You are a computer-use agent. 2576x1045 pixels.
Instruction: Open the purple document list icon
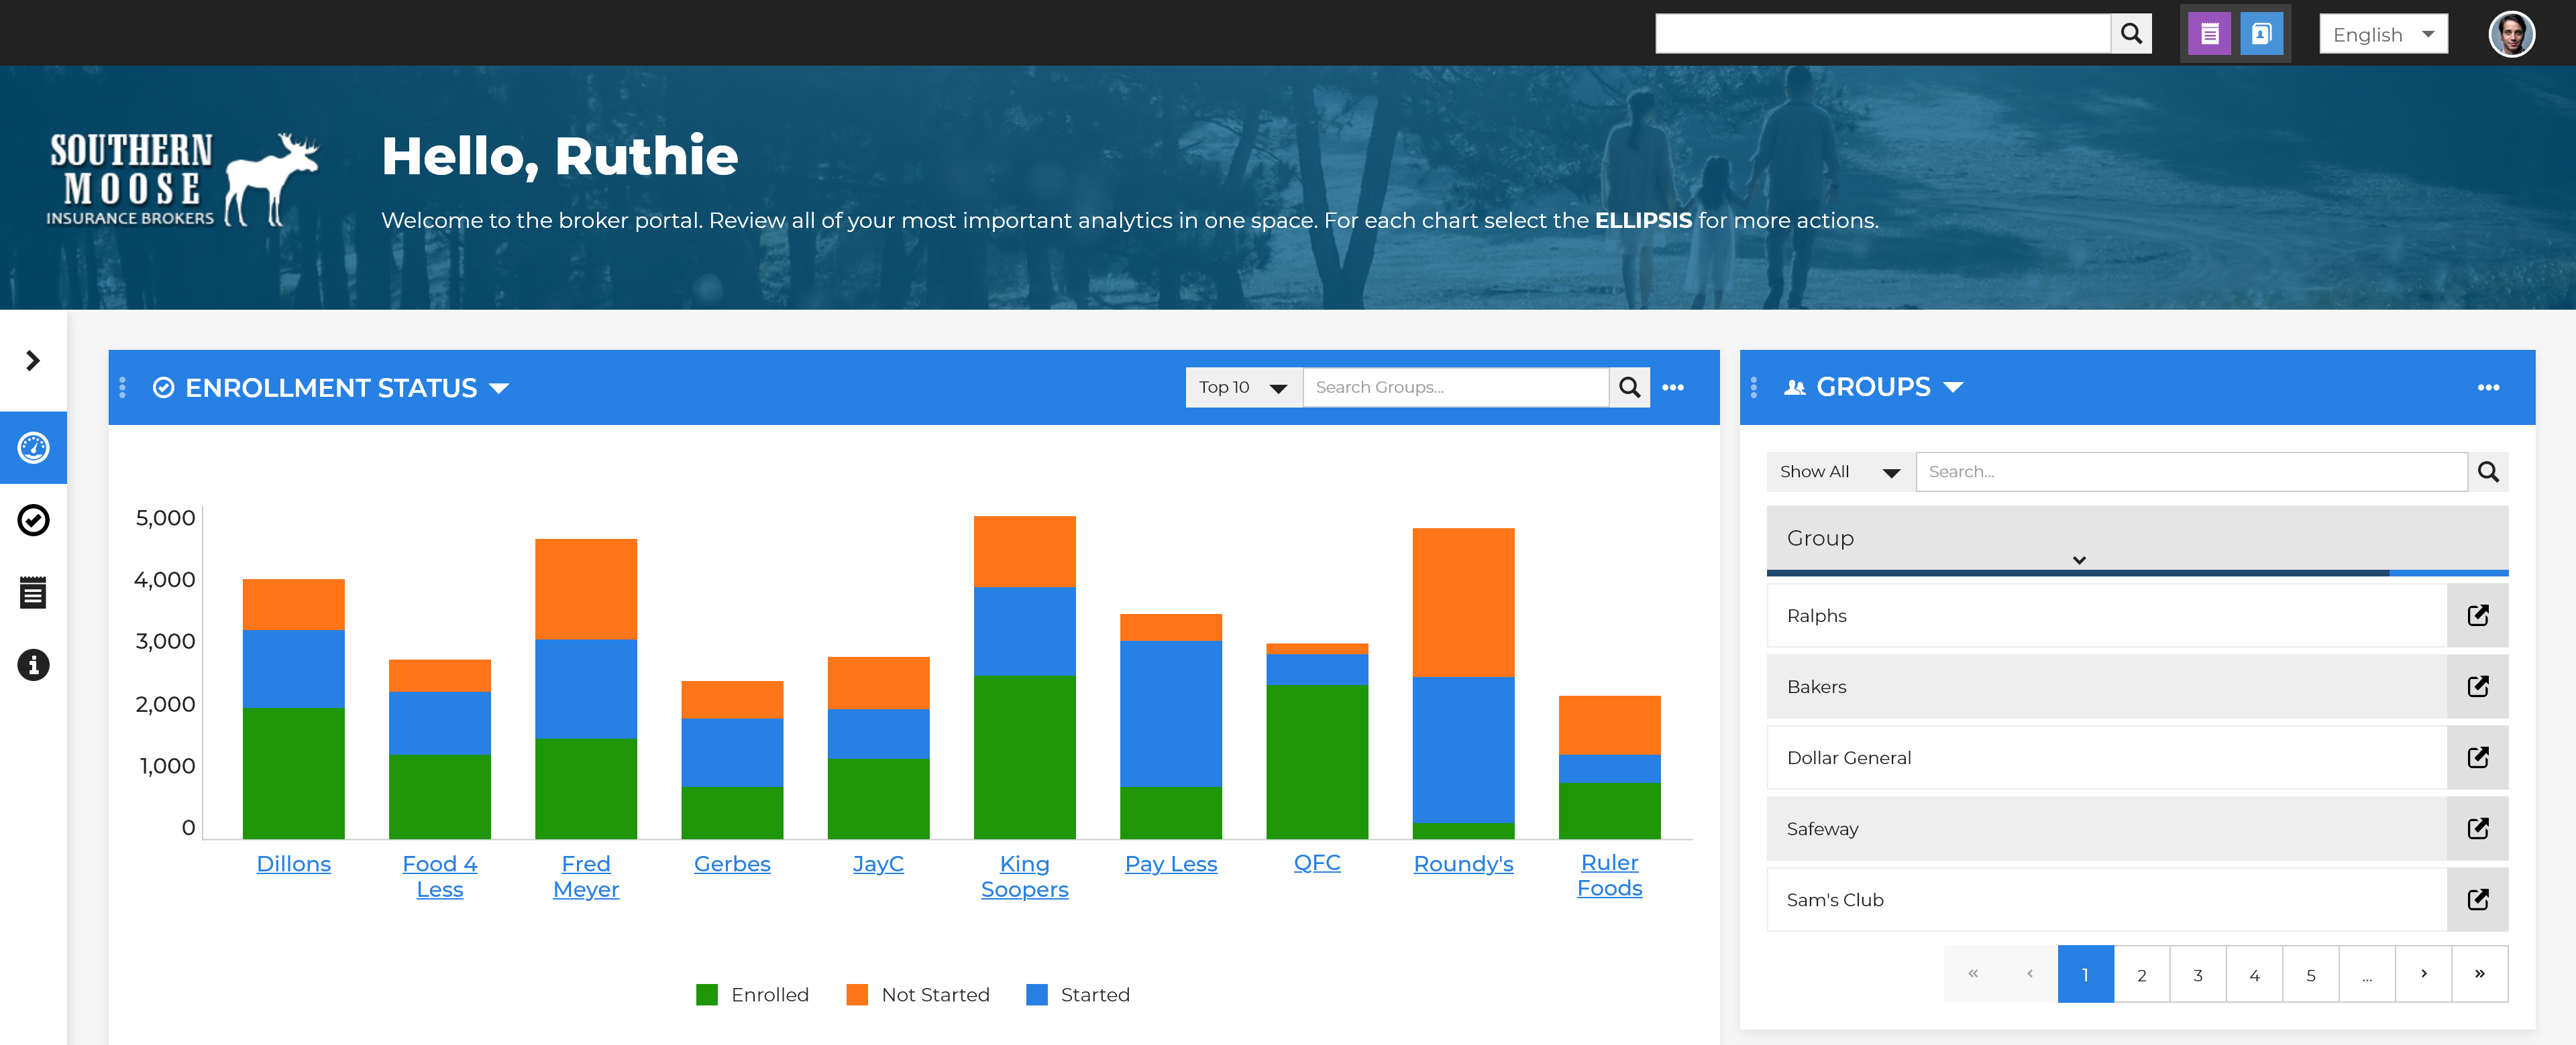tap(2209, 34)
